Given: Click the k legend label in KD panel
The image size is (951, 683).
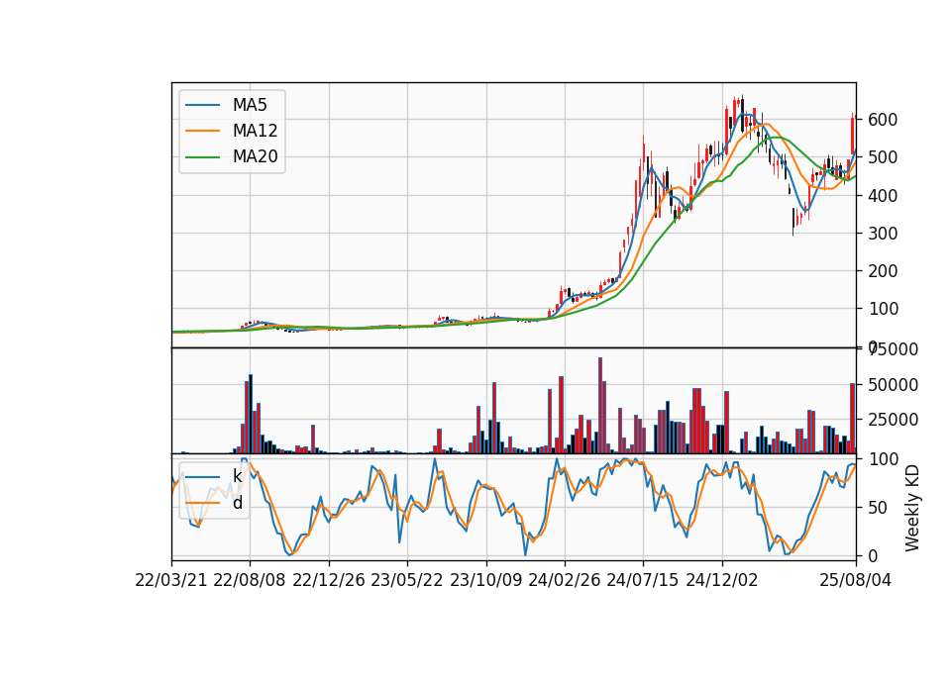Looking at the screenshot, I should [x=237, y=476].
